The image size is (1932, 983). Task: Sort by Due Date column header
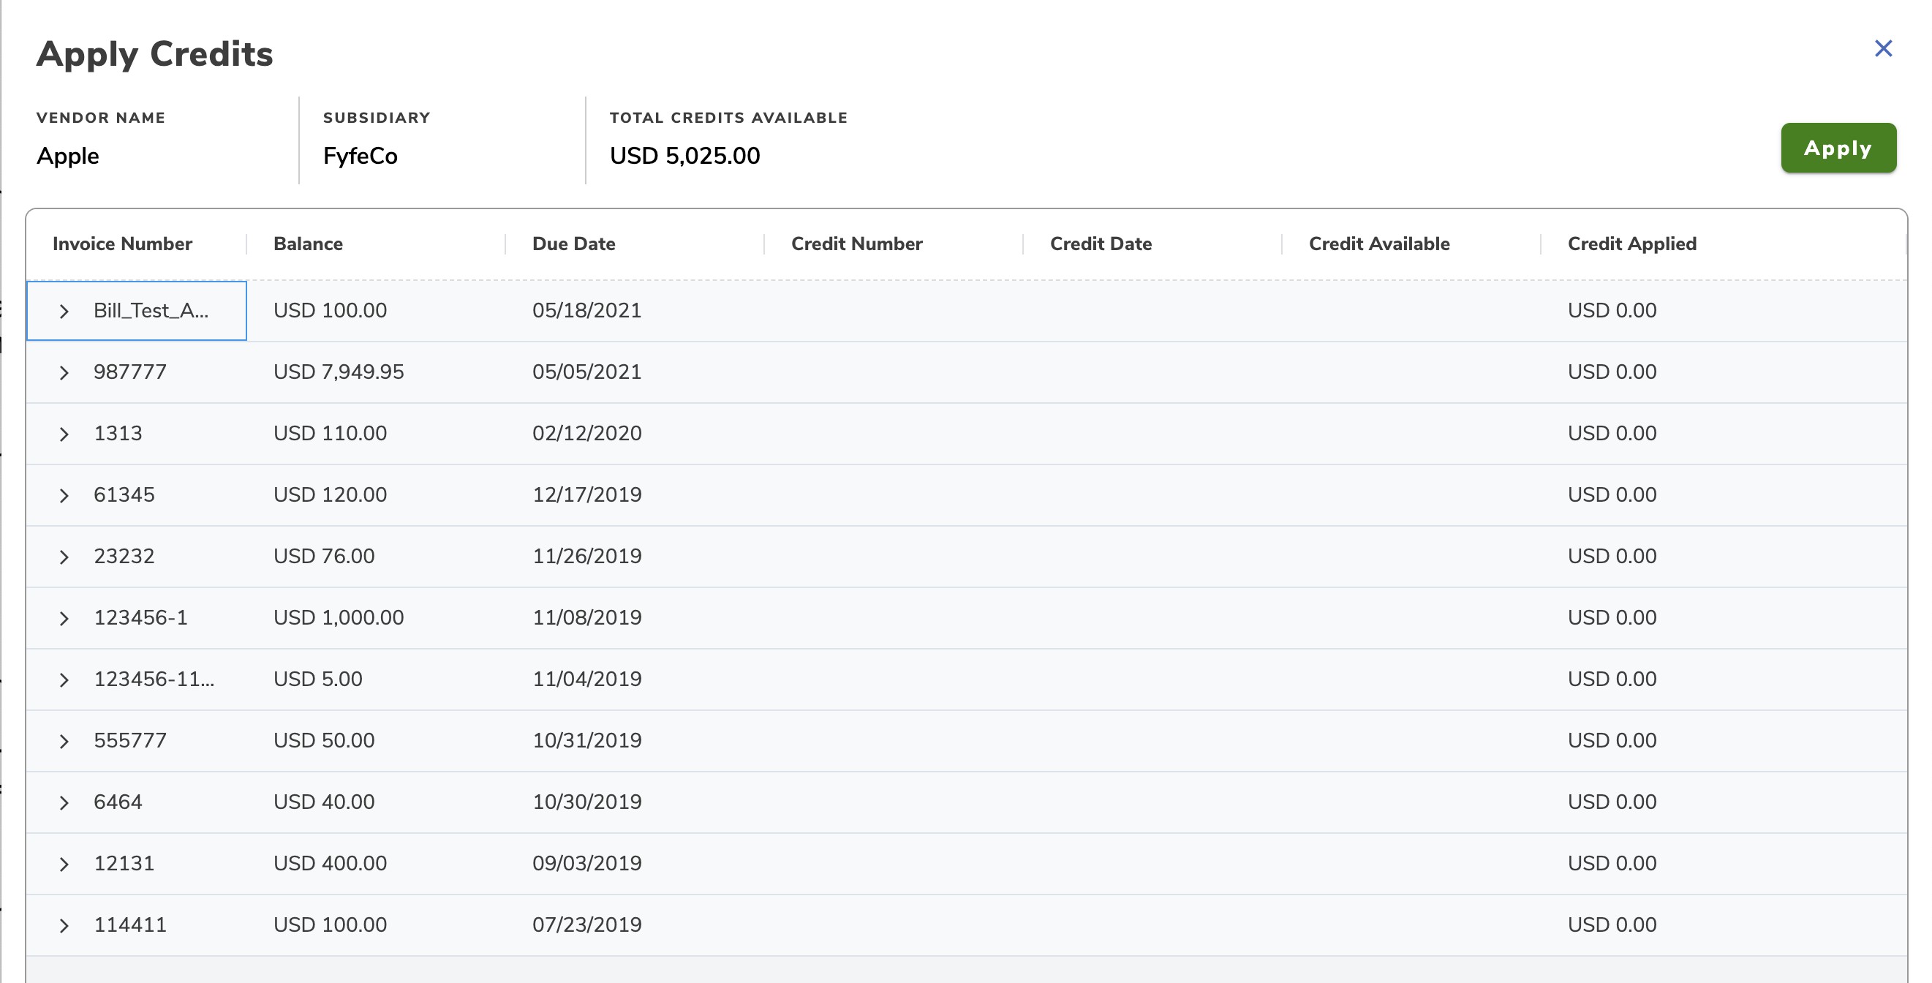(x=574, y=244)
